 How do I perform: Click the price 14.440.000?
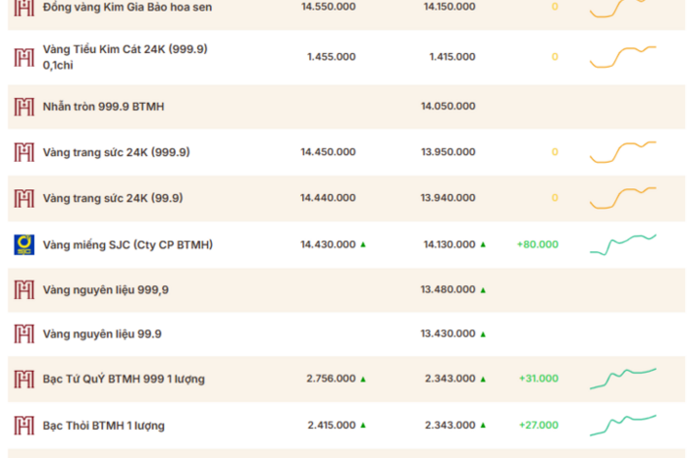pyautogui.click(x=328, y=198)
